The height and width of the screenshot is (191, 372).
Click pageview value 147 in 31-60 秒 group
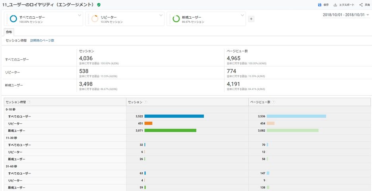point(263,173)
